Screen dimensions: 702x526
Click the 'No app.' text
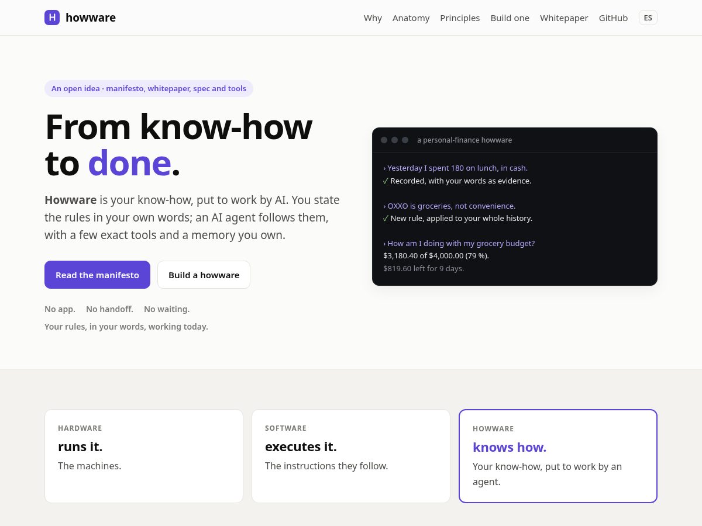(x=60, y=309)
